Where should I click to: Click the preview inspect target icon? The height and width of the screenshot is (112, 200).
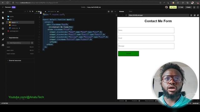pyautogui.click(x=191, y=15)
